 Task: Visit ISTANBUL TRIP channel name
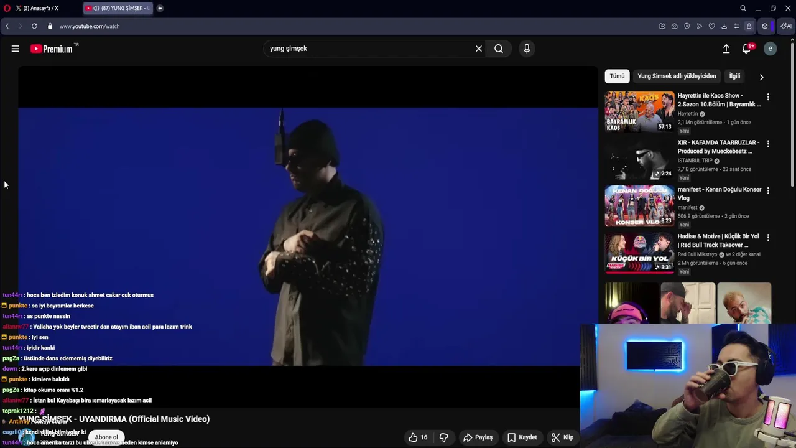tap(695, 161)
